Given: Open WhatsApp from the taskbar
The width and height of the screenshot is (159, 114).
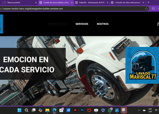Looking at the screenshot, I should pos(110,110).
